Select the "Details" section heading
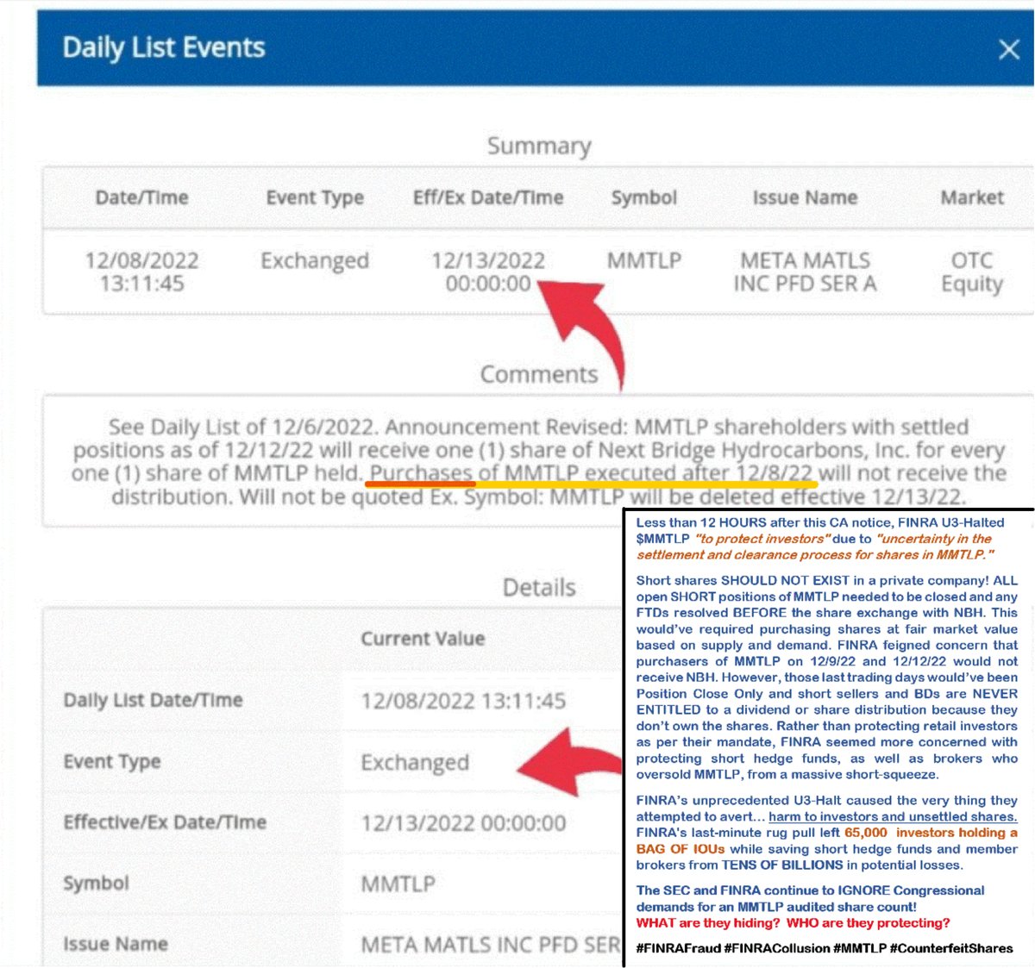This screenshot has width=1035, height=968. point(539,588)
